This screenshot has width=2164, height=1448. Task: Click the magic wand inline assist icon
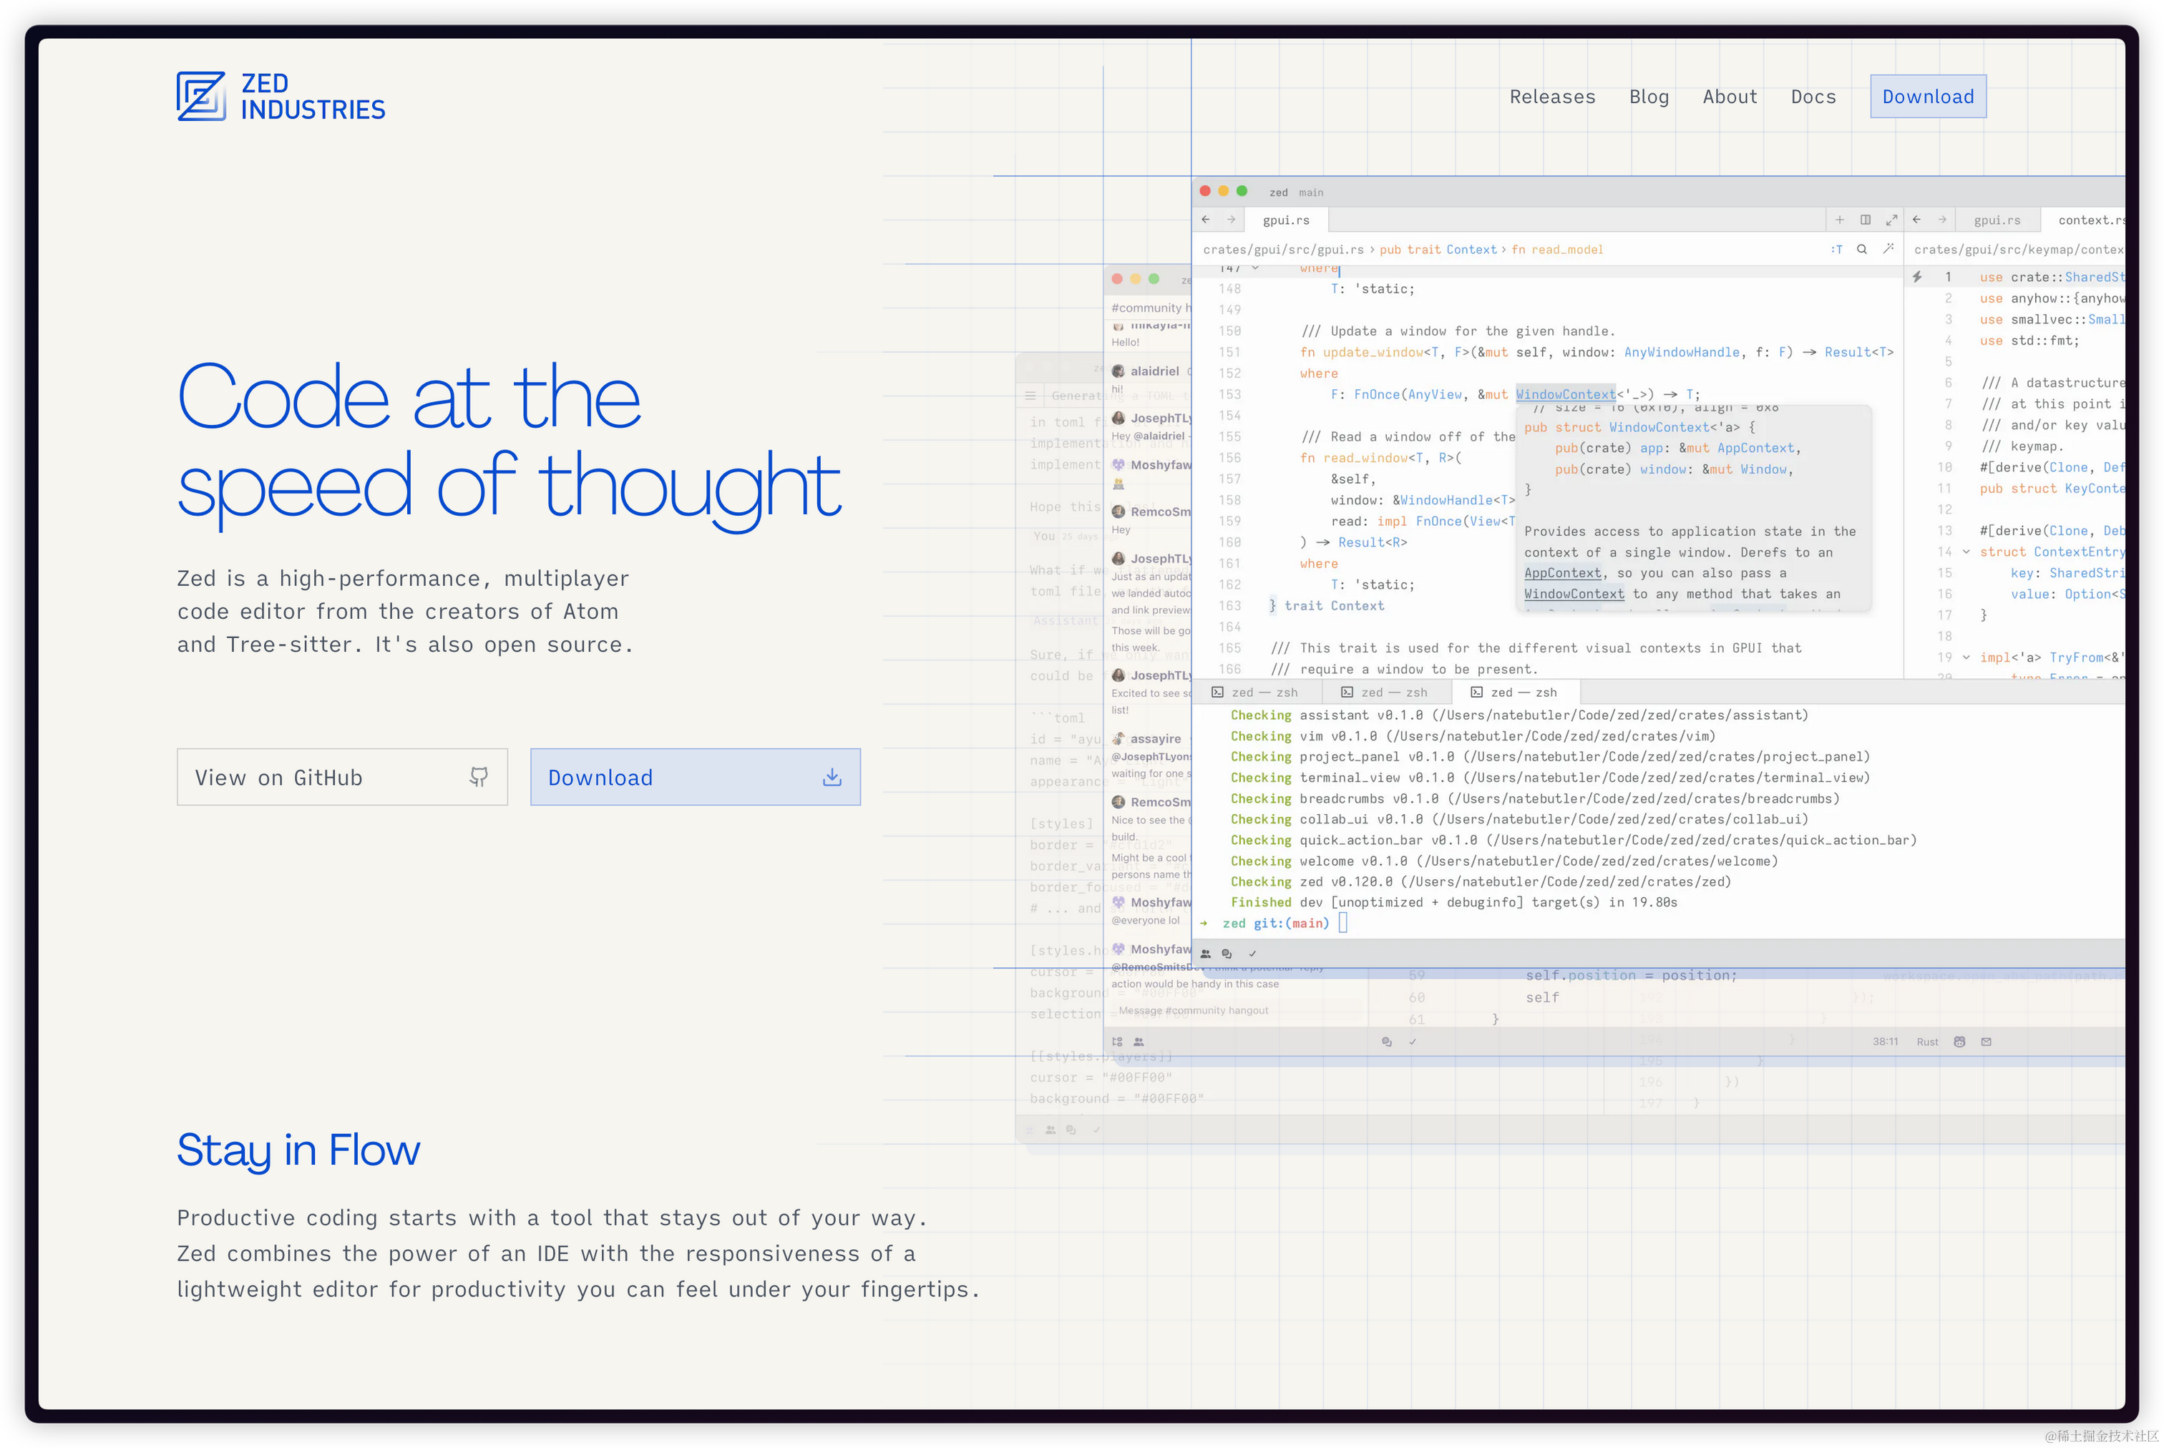pos(1888,250)
